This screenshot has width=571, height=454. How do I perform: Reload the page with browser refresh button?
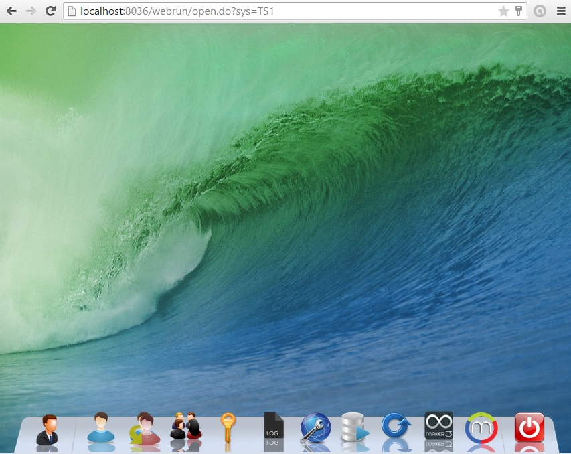[x=50, y=11]
